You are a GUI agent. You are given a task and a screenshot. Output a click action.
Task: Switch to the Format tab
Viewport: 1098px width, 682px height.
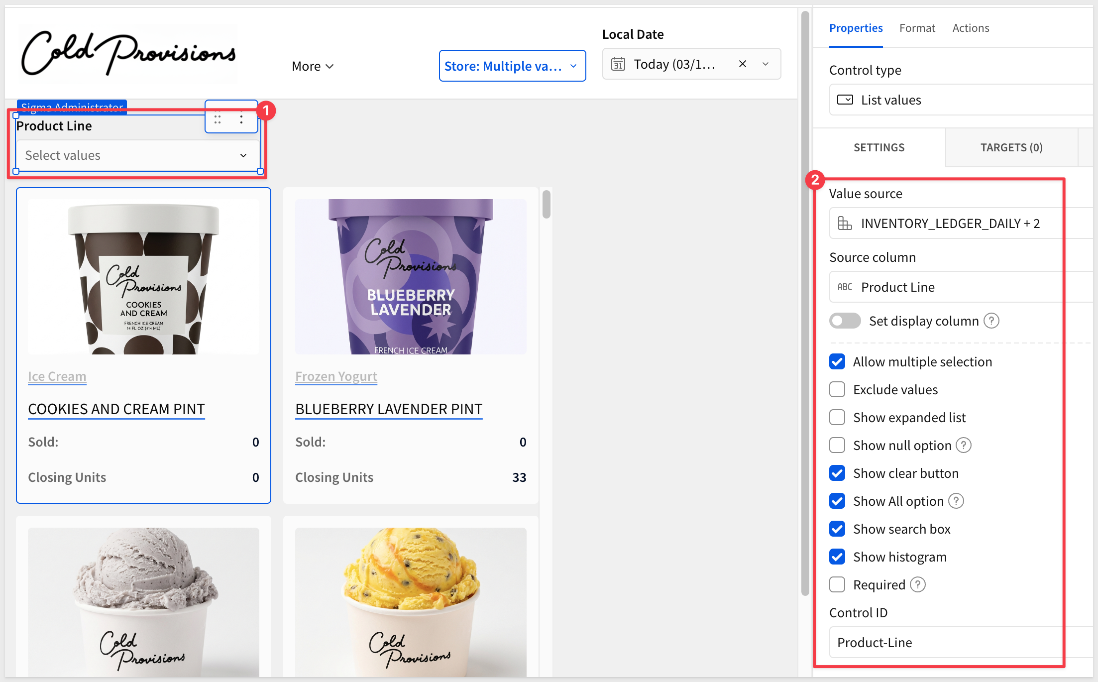[x=917, y=28]
